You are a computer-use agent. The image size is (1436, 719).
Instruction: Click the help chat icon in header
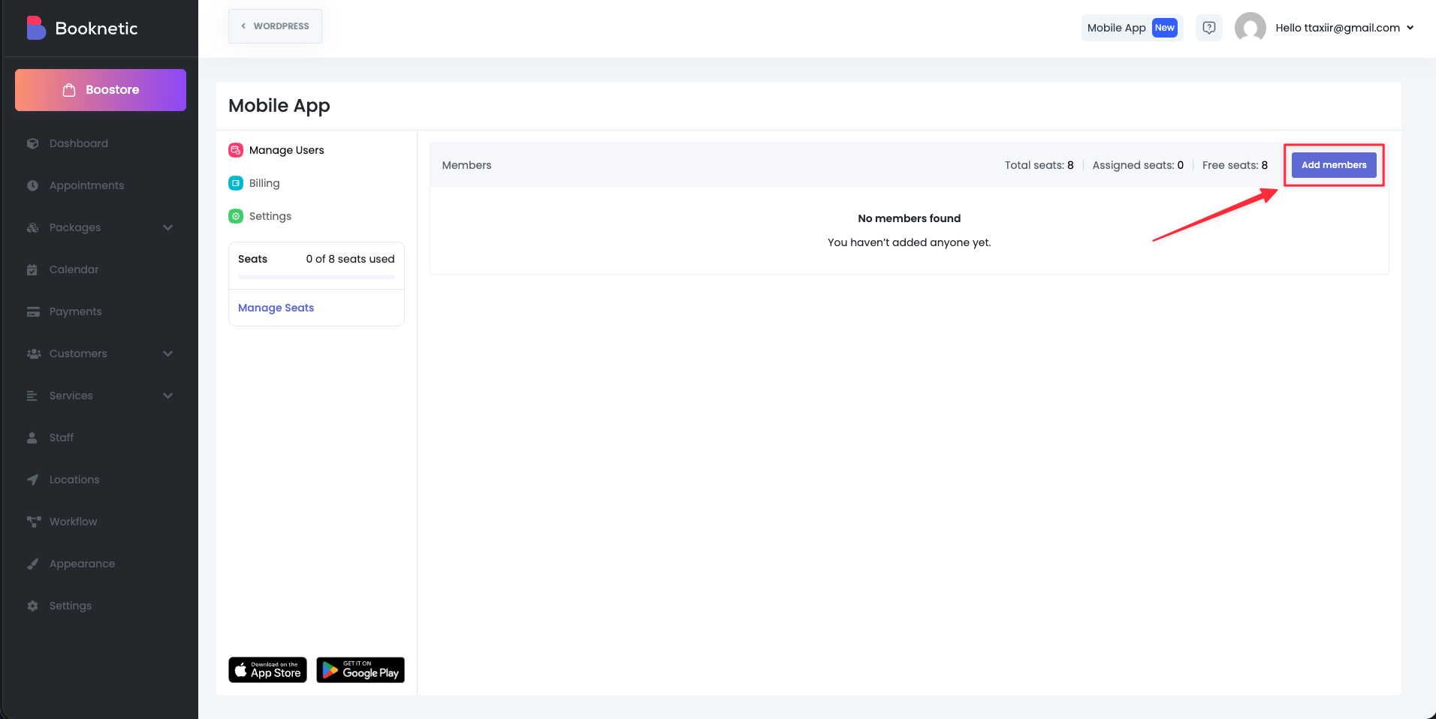tap(1208, 28)
